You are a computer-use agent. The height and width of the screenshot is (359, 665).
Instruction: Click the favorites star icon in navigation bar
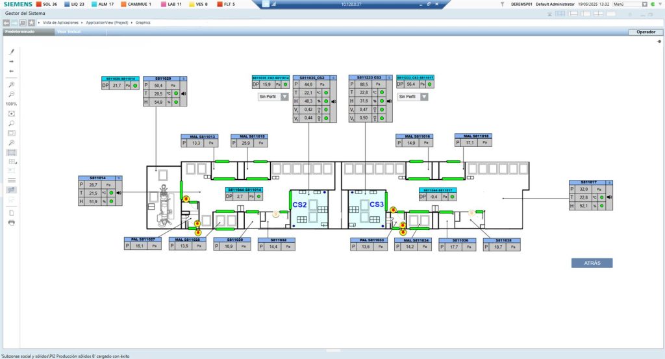31,23
